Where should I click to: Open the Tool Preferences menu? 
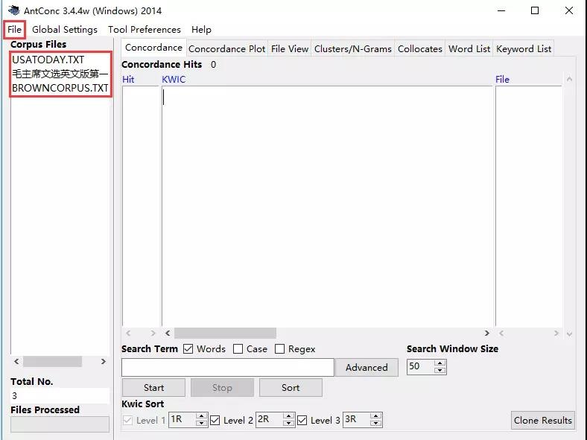[x=144, y=30]
